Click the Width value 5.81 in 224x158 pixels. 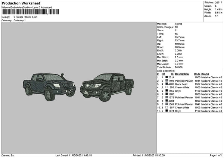pos(219,13)
